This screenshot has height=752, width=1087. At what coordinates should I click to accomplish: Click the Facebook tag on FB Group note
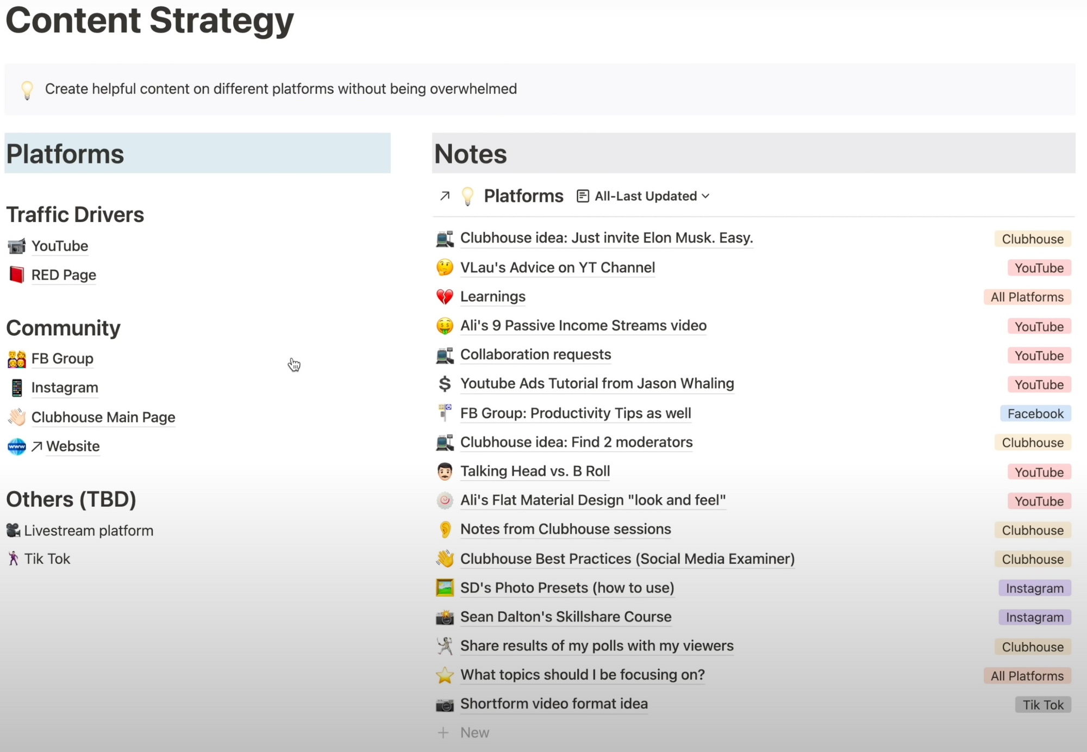point(1035,414)
